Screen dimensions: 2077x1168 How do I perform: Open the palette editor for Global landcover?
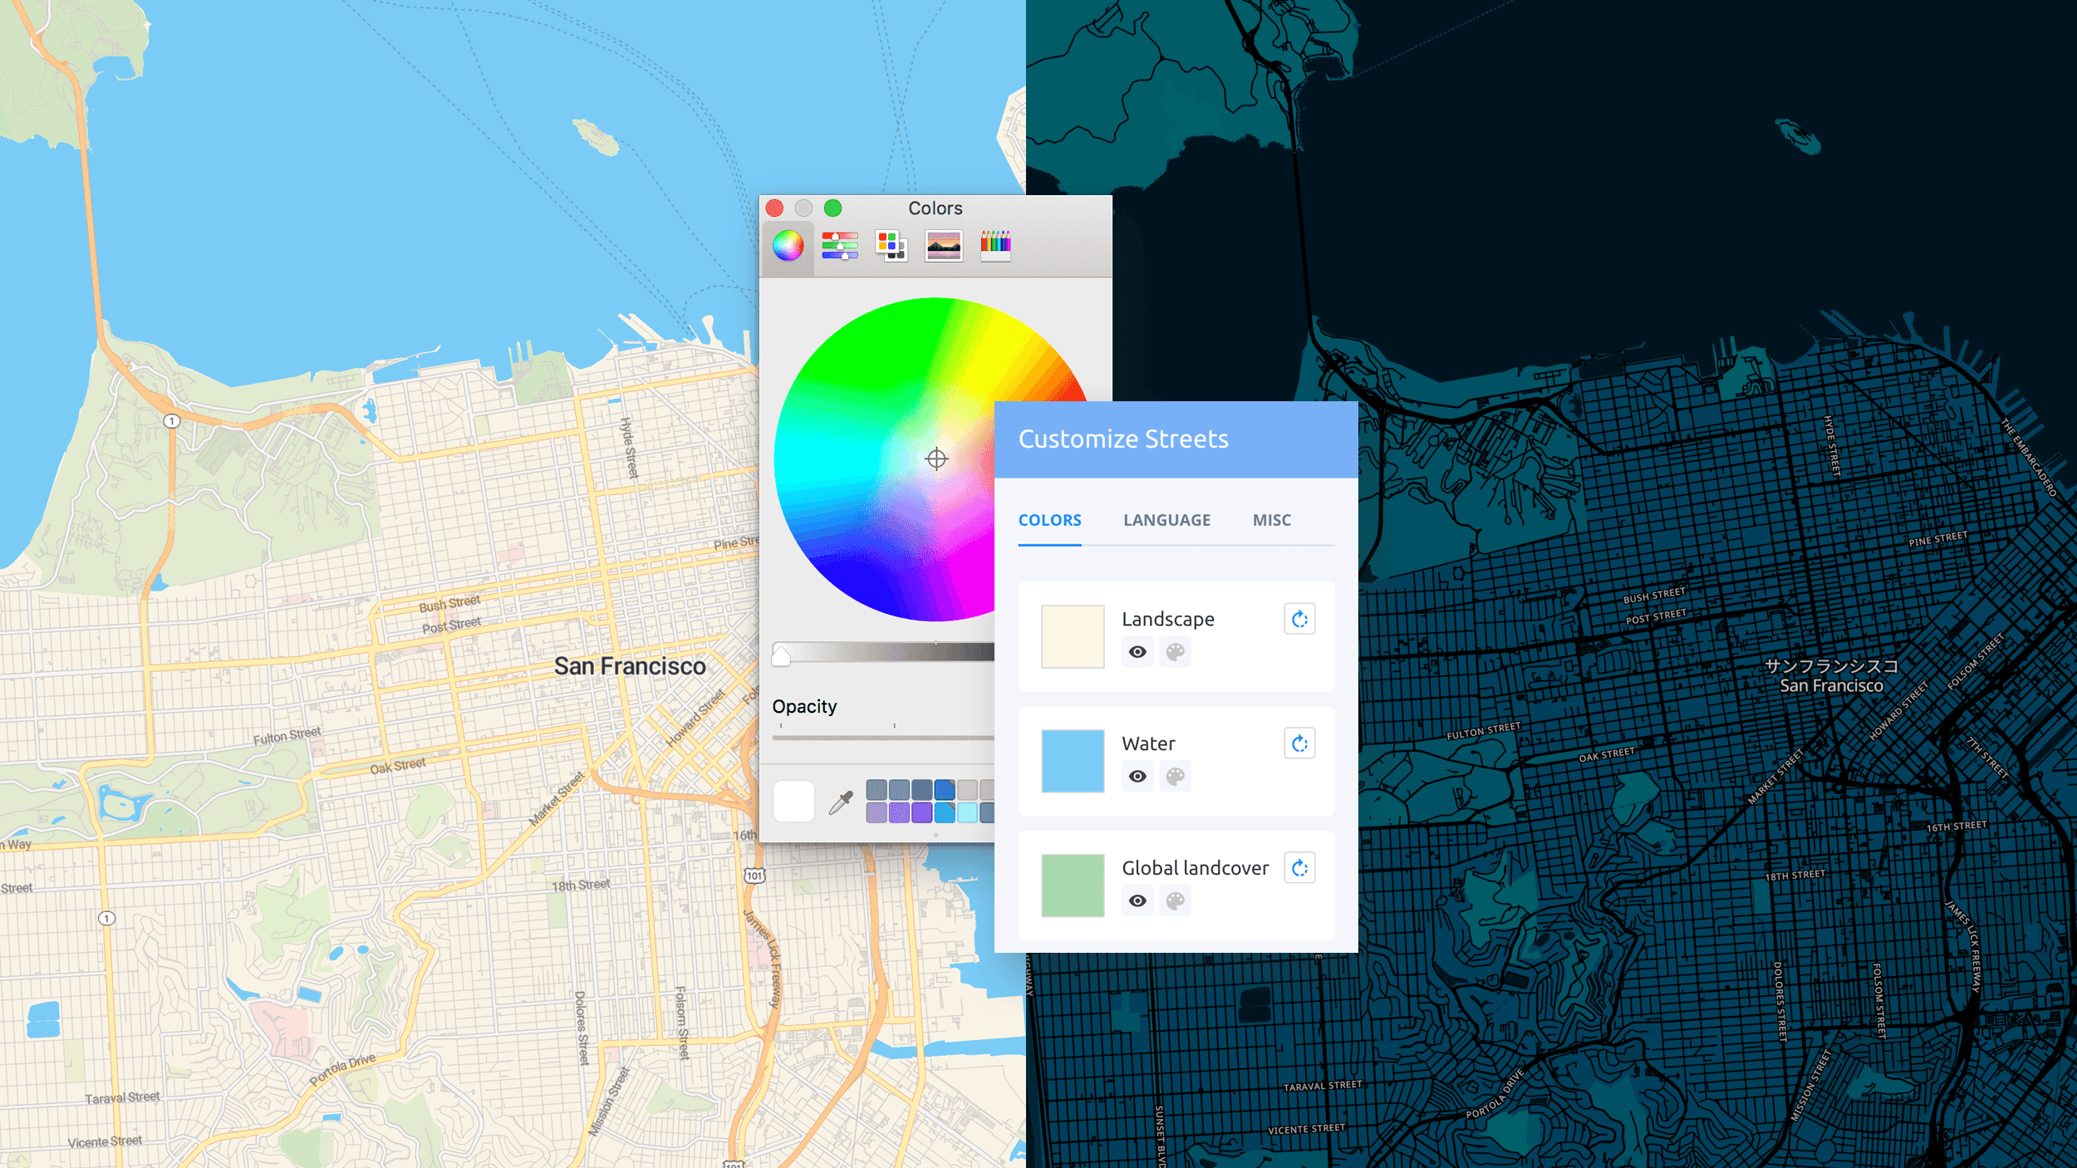(x=1175, y=901)
